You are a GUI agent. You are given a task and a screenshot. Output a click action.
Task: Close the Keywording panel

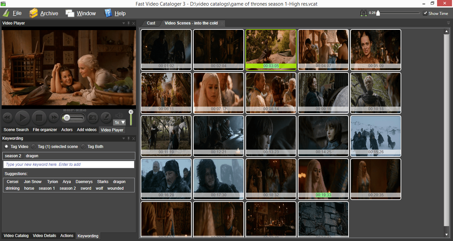pos(133,138)
